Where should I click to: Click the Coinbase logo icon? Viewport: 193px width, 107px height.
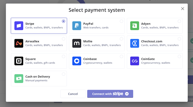tap(77, 61)
